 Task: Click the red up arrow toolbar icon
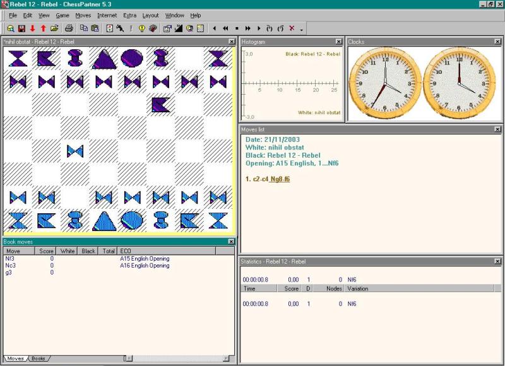coord(43,28)
